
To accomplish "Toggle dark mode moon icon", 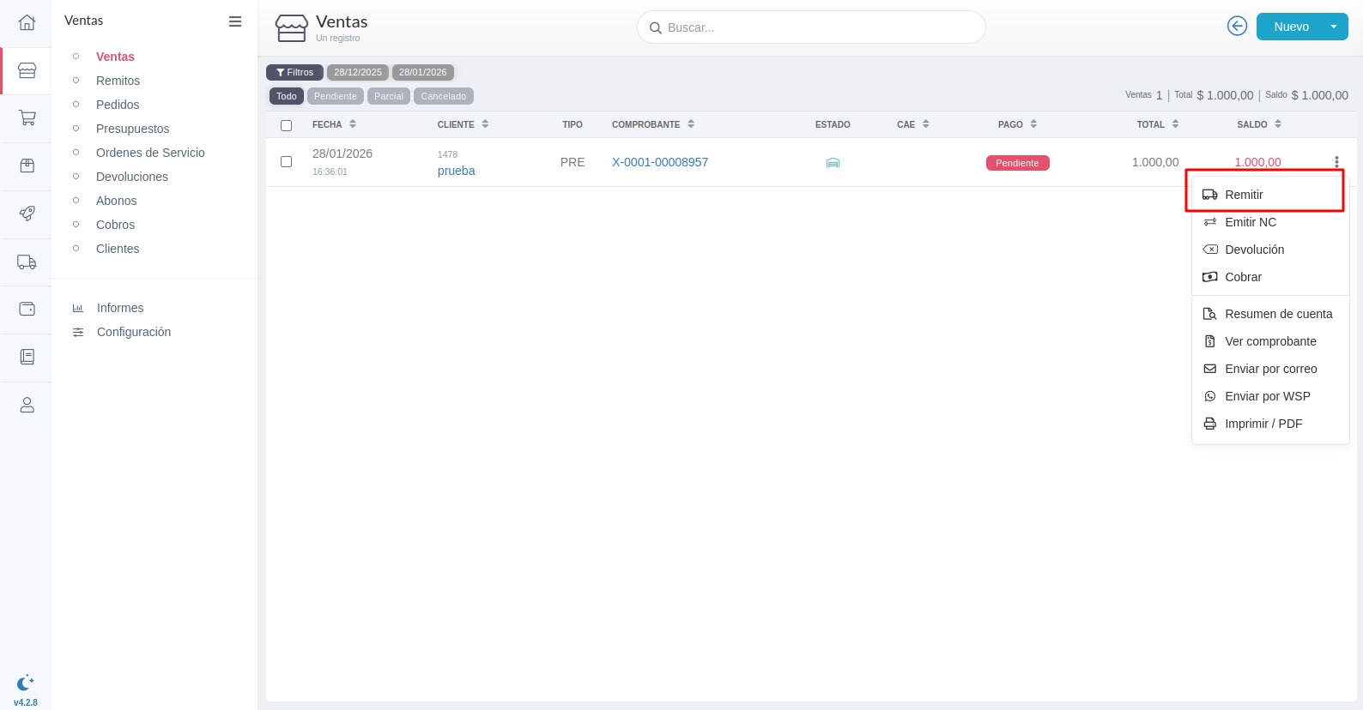I will click(25, 683).
